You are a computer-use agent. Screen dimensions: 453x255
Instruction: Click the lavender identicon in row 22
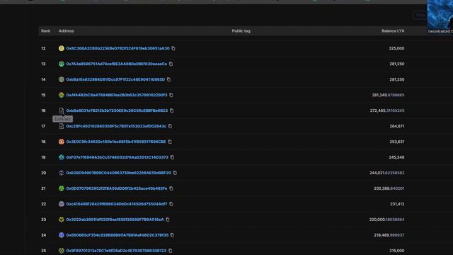point(62,204)
